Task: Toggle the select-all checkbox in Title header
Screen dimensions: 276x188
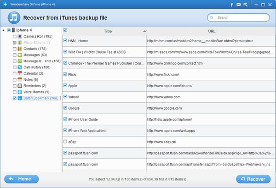Action: click(x=65, y=30)
